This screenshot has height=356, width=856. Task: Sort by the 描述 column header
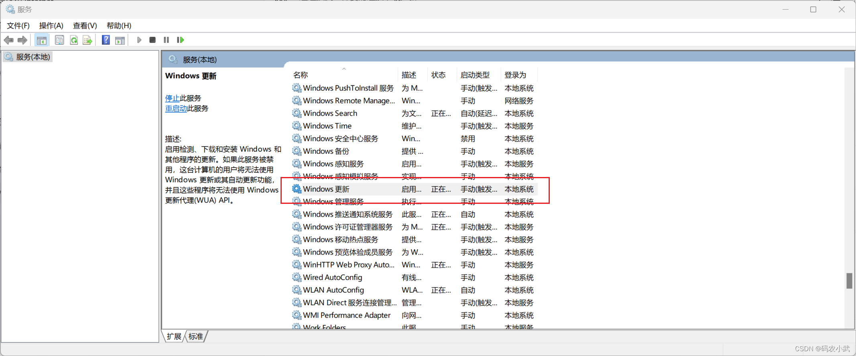(413, 75)
